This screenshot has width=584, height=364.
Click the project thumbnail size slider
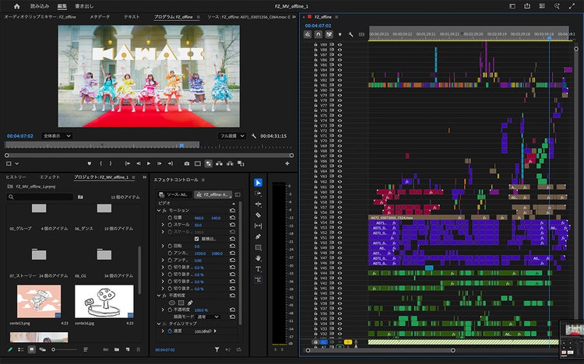point(53,350)
